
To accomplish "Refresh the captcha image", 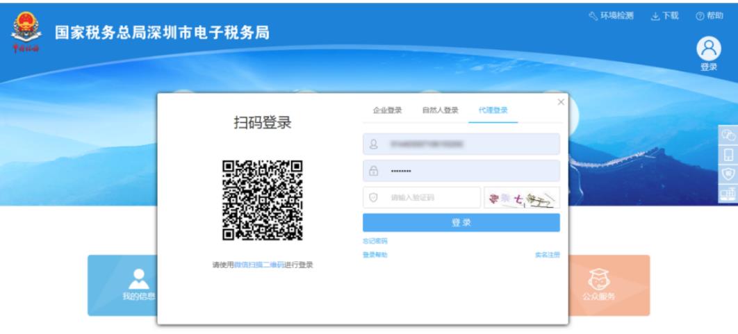I will click(522, 198).
